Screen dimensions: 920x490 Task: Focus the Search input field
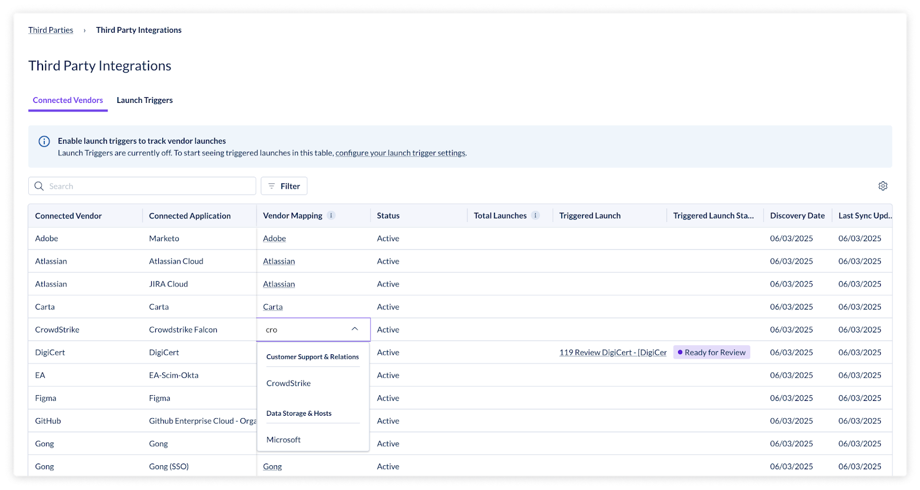[142, 186]
